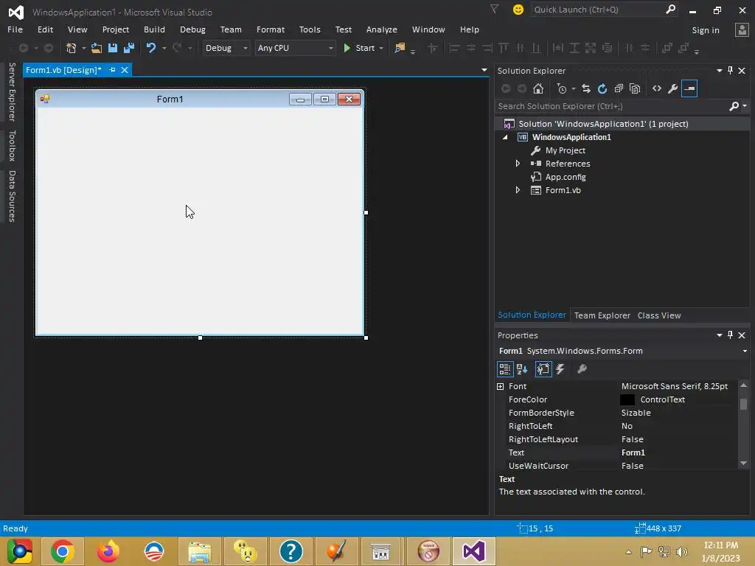The height and width of the screenshot is (566, 755).
Task: Click the Pending Changes Filter clock icon
Action: pos(562,88)
